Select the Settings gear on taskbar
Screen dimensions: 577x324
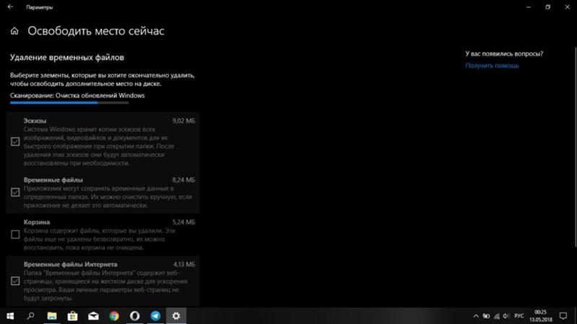point(176,316)
